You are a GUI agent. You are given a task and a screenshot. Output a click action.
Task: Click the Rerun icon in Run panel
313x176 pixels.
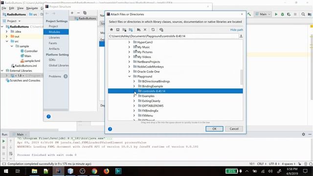pos(3,141)
